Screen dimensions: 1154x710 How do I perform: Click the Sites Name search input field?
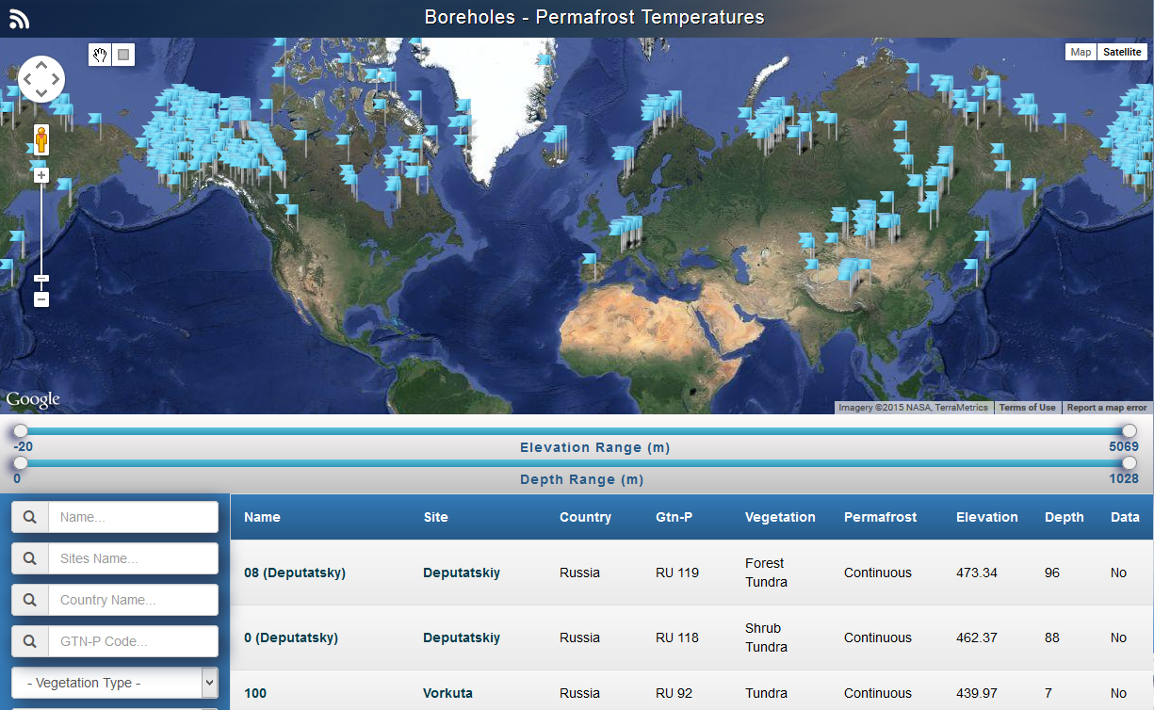133,558
